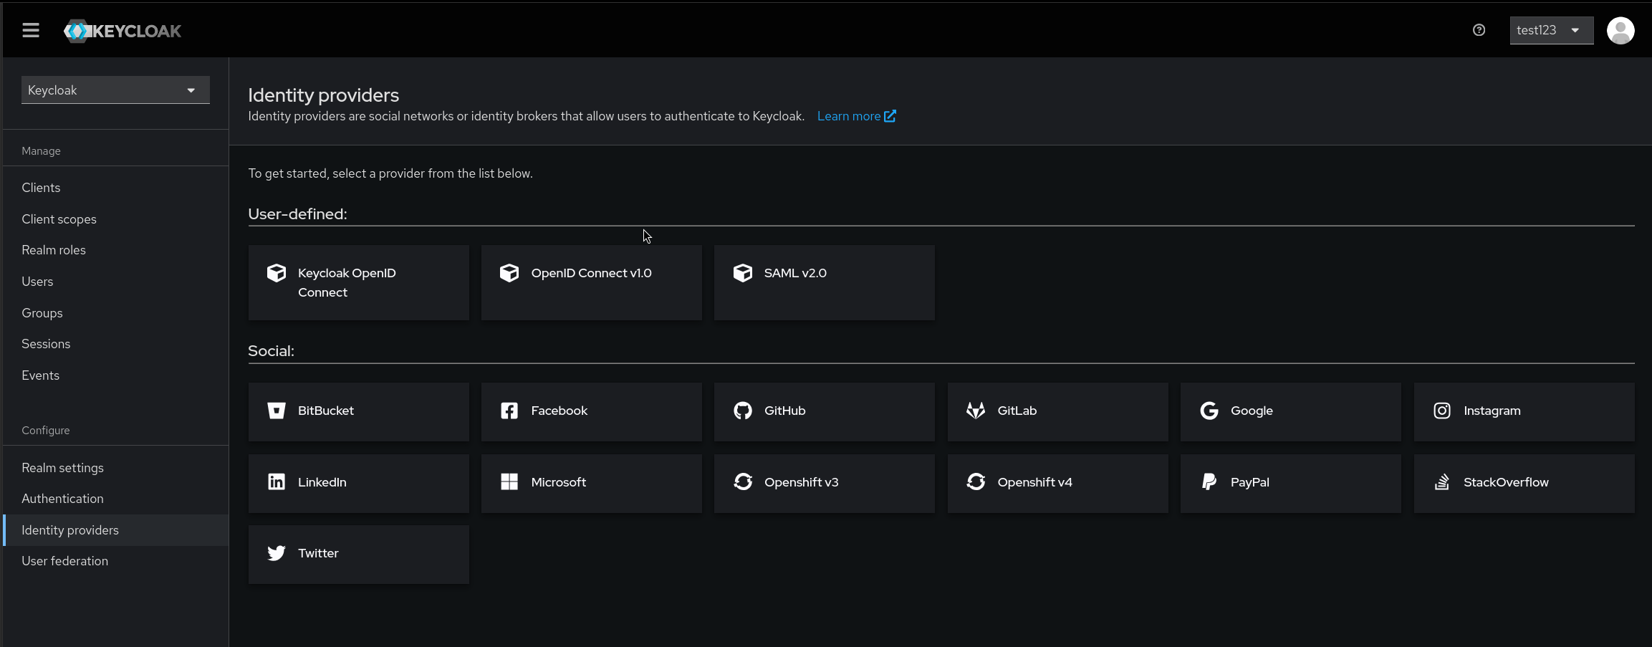Expand the Keycloak realm selector dropdown
The width and height of the screenshot is (1652, 647).
coord(115,90)
